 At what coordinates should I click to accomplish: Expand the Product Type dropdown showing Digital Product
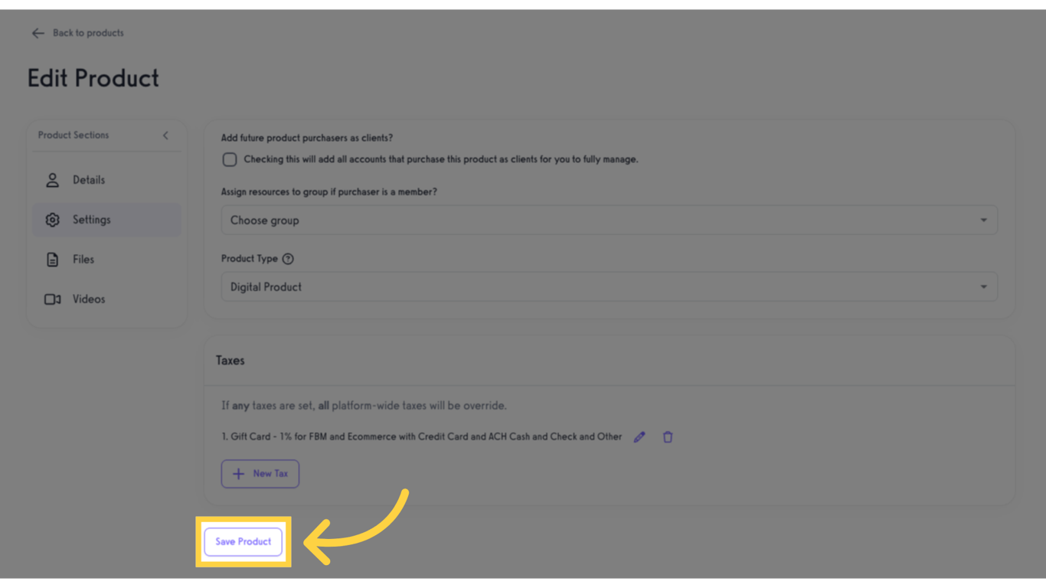click(609, 286)
